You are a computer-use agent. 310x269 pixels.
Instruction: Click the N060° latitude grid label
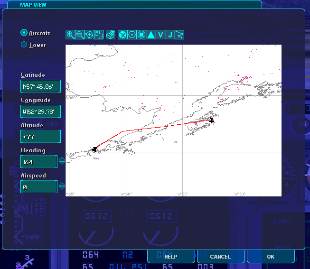point(71,98)
